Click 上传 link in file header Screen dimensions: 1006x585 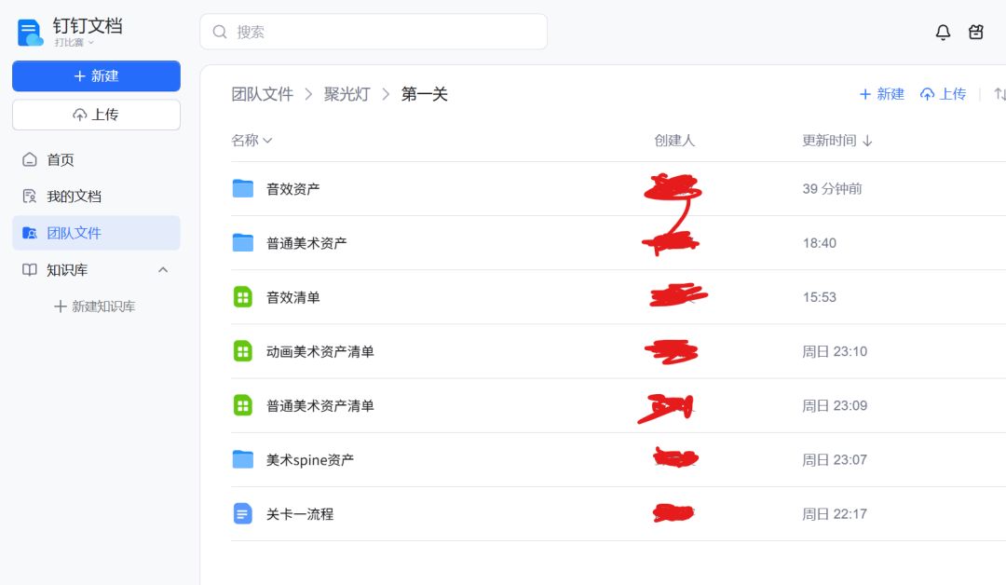coord(943,94)
